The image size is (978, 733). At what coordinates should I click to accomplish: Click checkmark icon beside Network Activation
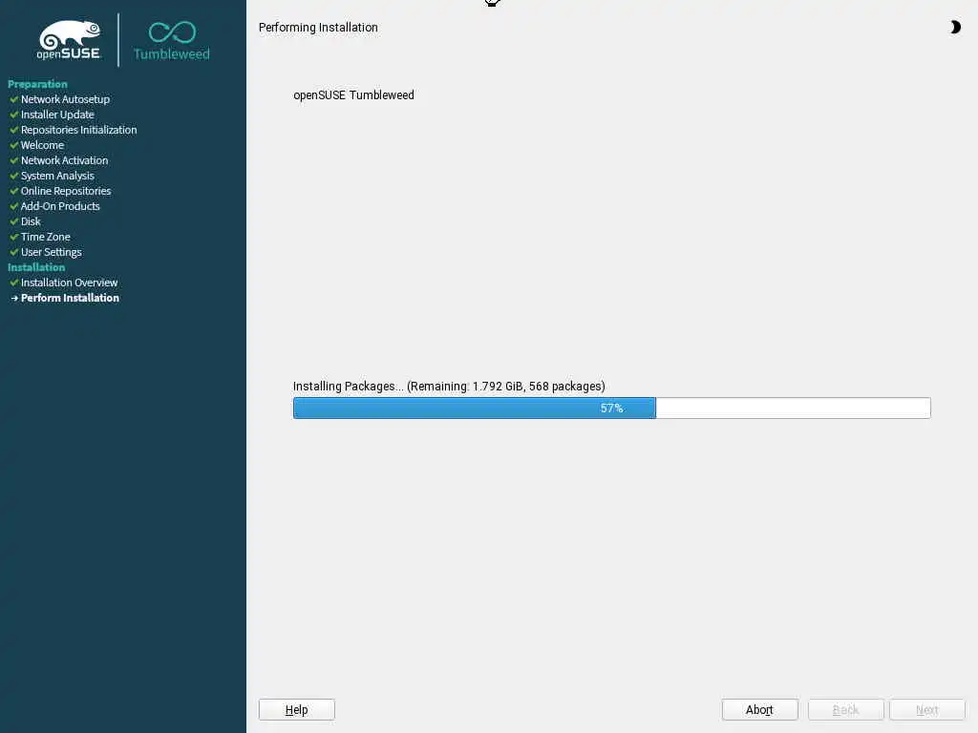pos(13,160)
